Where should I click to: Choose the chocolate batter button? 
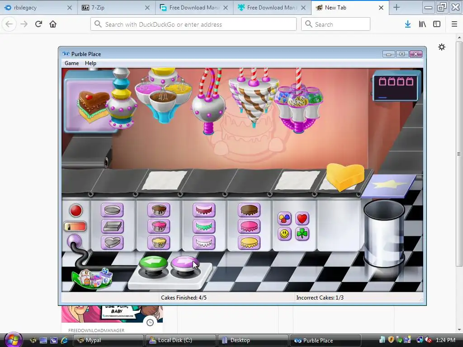pos(159,210)
